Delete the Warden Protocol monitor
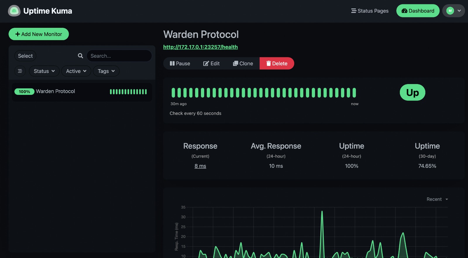This screenshot has height=258, width=468. point(277,64)
